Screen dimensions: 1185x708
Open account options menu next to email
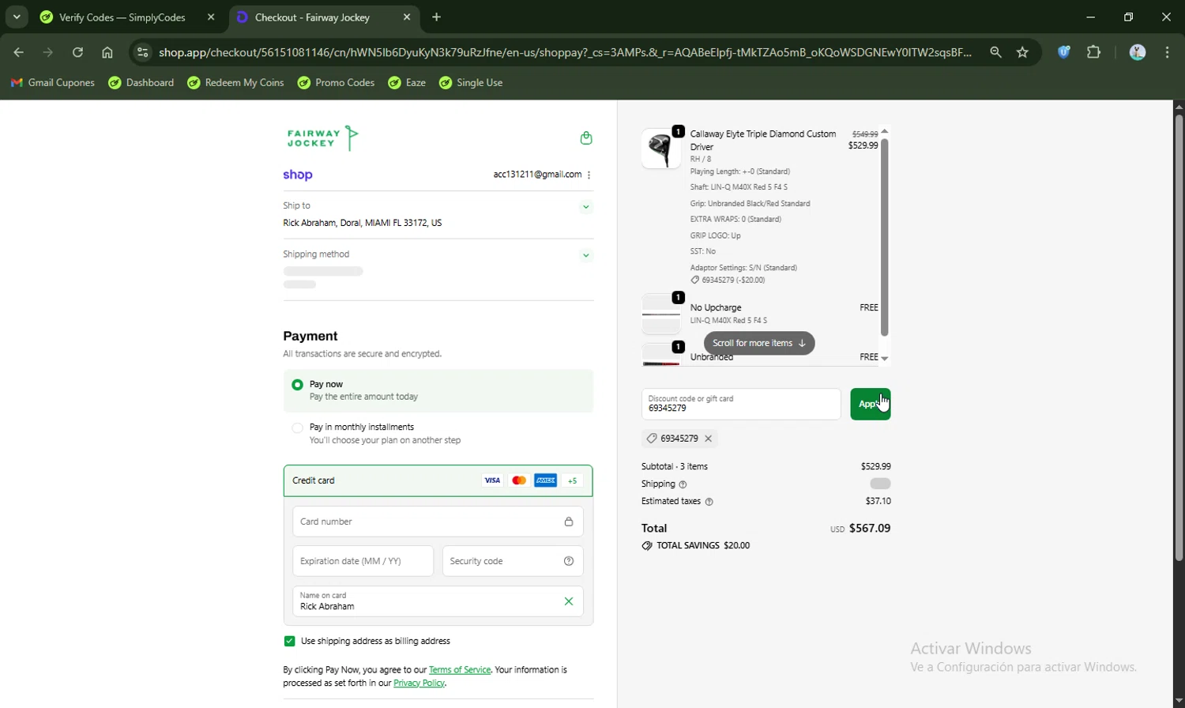pyautogui.click(x=589, y=175)
